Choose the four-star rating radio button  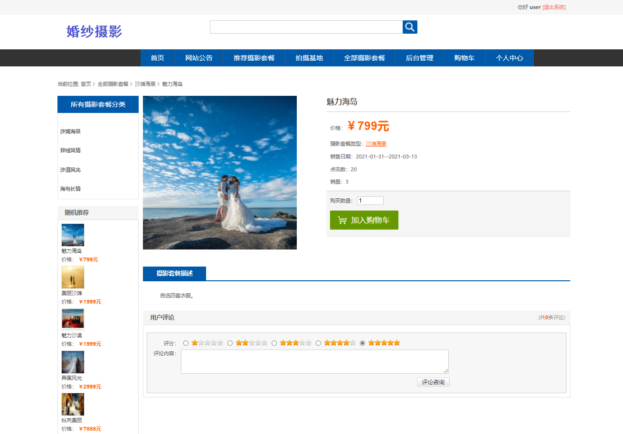coord(318,342)
